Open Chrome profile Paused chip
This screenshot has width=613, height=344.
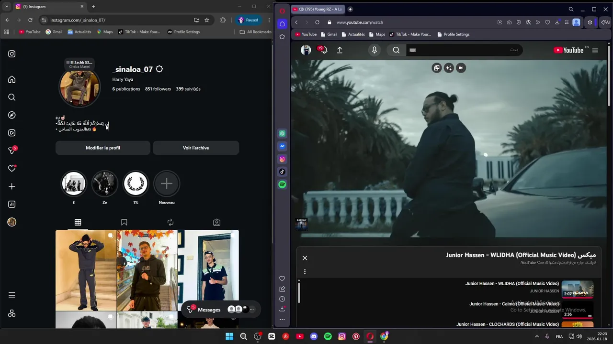249,20
